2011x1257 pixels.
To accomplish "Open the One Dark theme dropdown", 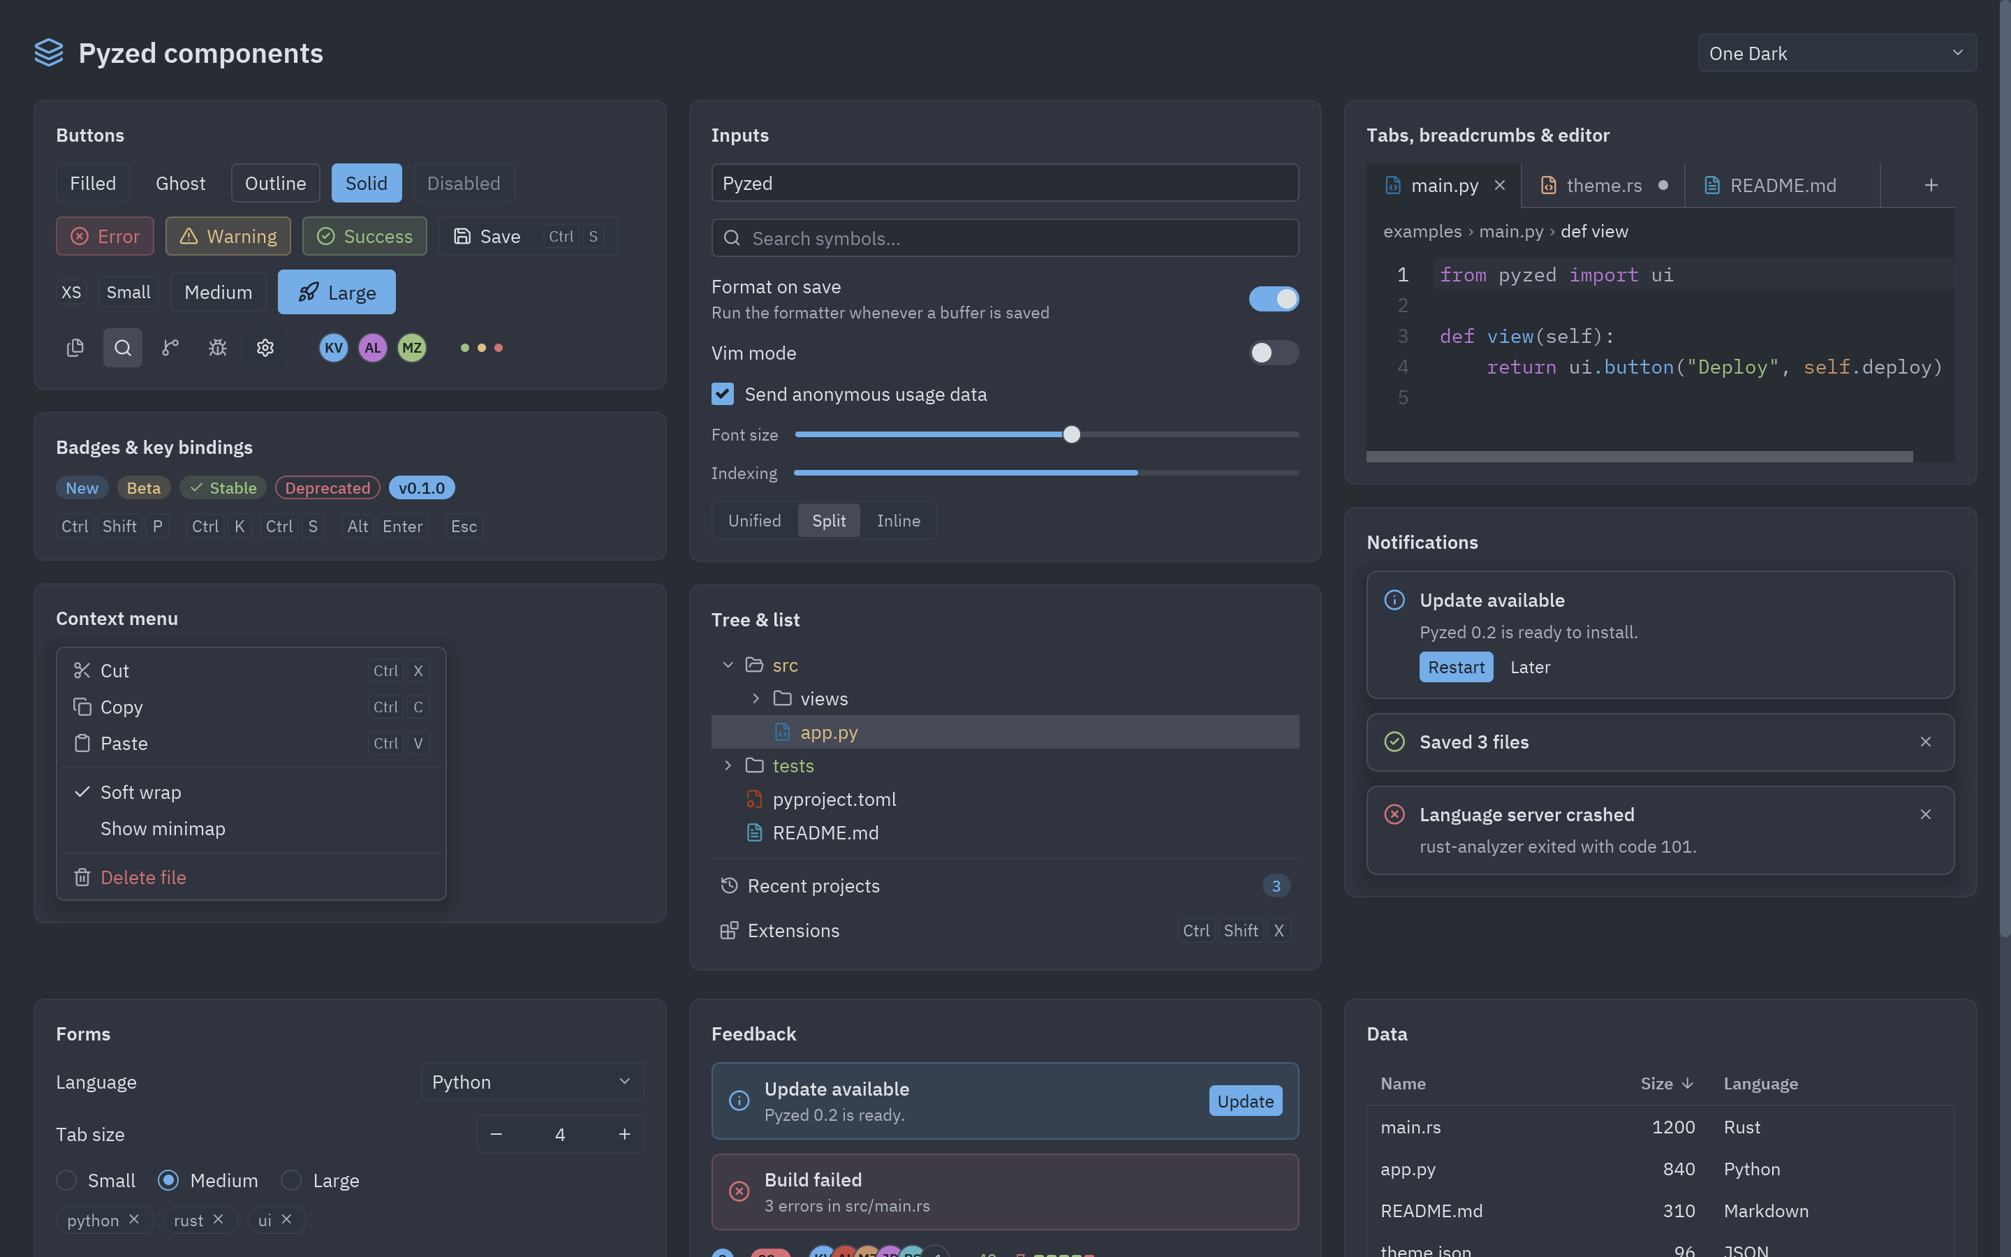I will pyautogui.click(x=1836, y=53).
